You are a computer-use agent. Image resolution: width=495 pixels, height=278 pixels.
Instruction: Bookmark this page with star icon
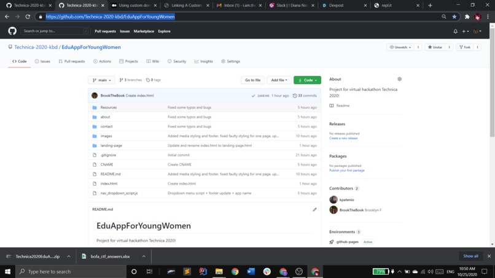coord(454,17)
